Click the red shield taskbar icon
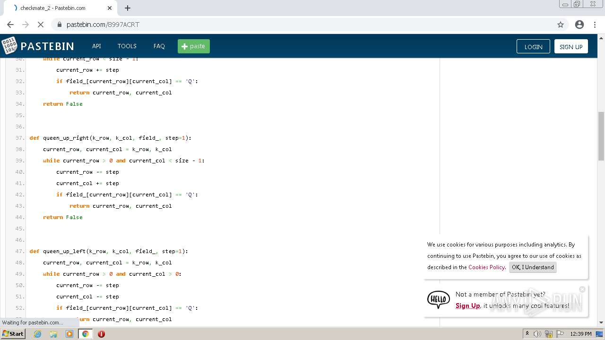605x340 pixels. click(x=101, y=334)
